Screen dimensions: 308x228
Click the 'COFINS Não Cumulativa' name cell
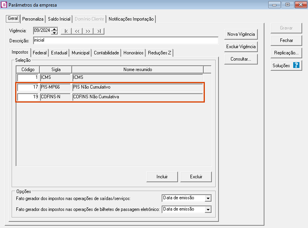(138, 97)
